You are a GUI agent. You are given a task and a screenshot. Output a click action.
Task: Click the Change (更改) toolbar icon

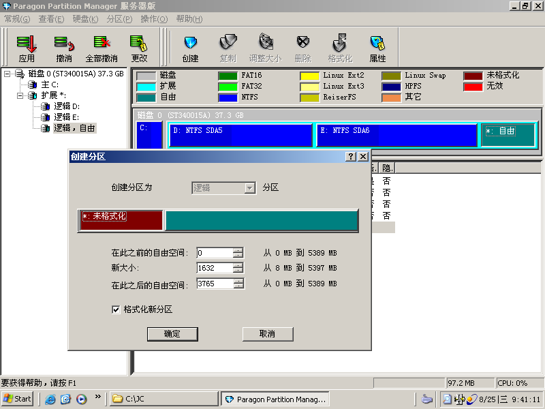139,44
